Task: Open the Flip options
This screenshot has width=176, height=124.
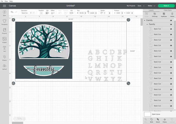Action: pos(71,13)
